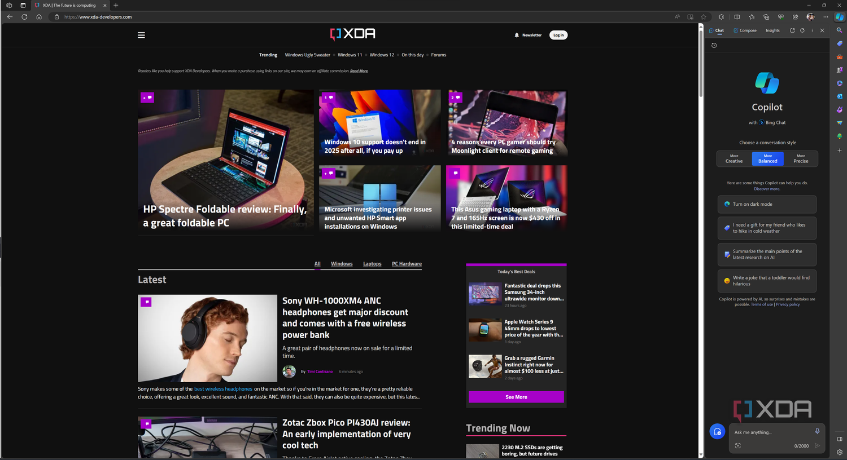Open a new browser tab
The width and height of the screenshot is (847, 460).
(x=116, y=5)
